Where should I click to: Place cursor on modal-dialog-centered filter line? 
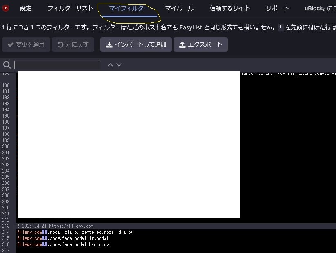tap(76, 232)
